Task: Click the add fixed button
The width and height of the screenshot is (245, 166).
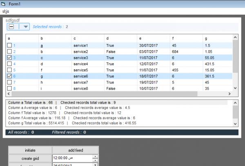Action: pos(76,150)
